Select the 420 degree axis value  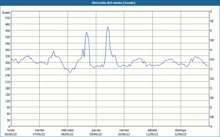[x=8, y=37]
